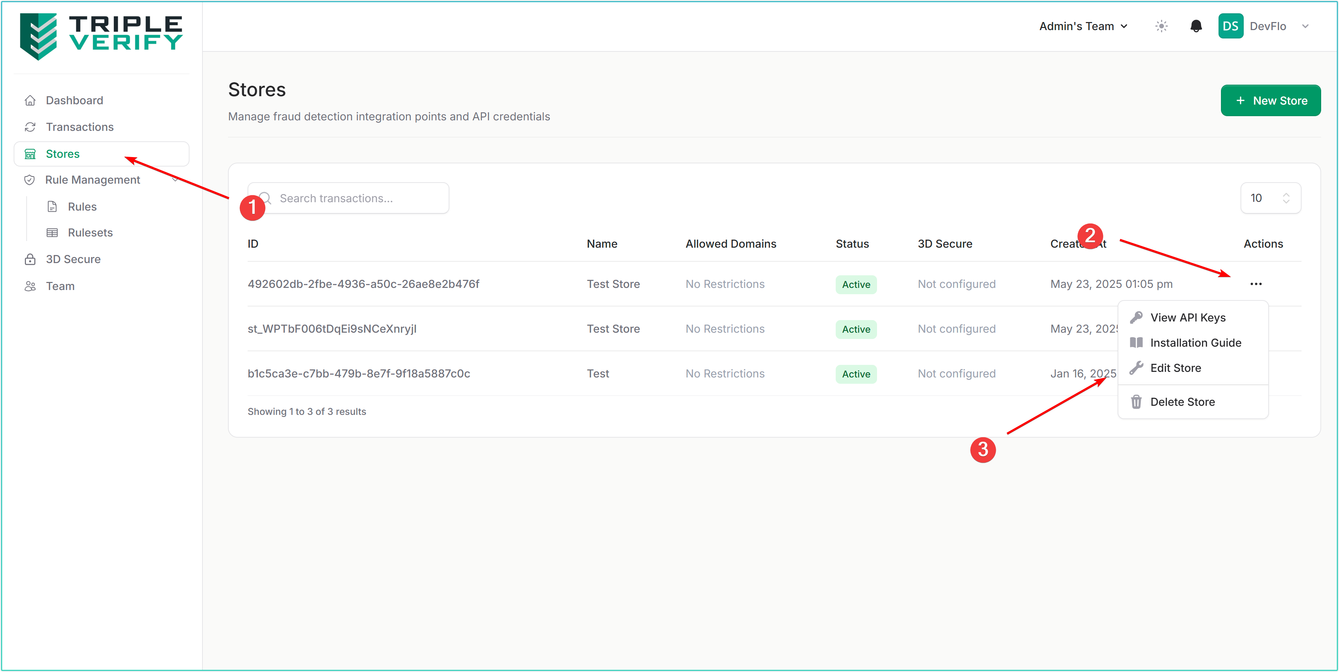Click the Transactions refresh icon in the sidebar
The width and height of the screenshot is (1339, 672).
click(30, 127)
